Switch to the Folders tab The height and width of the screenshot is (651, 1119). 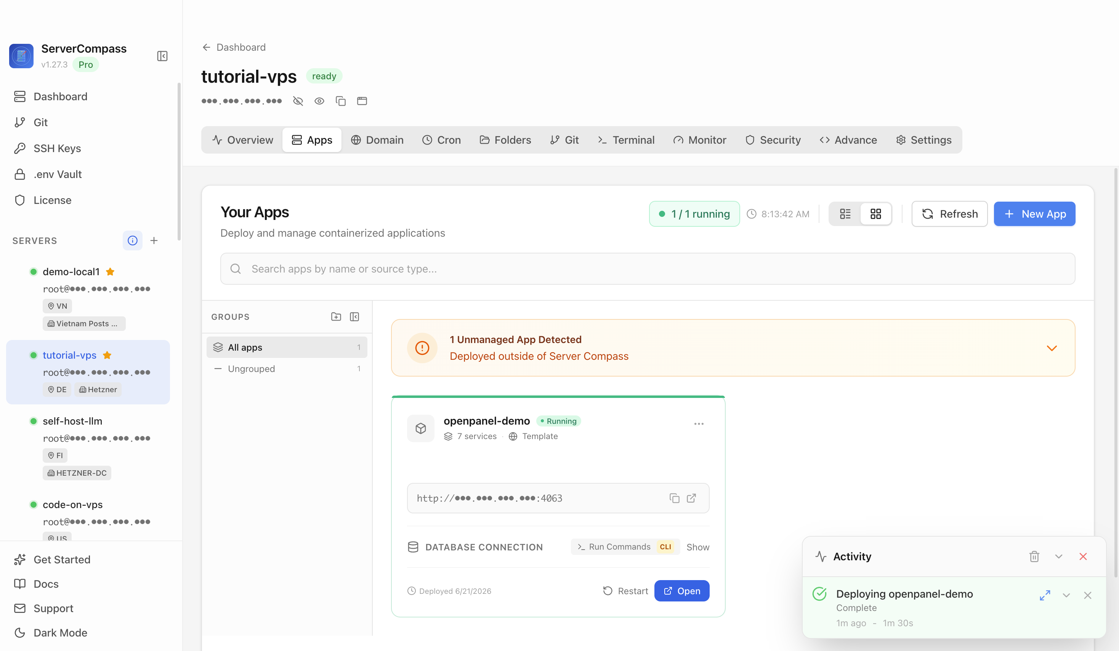(505, 140)
